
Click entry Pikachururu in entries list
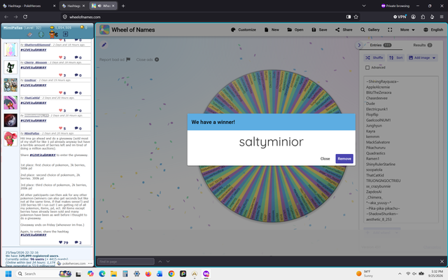tap(375, 148)
